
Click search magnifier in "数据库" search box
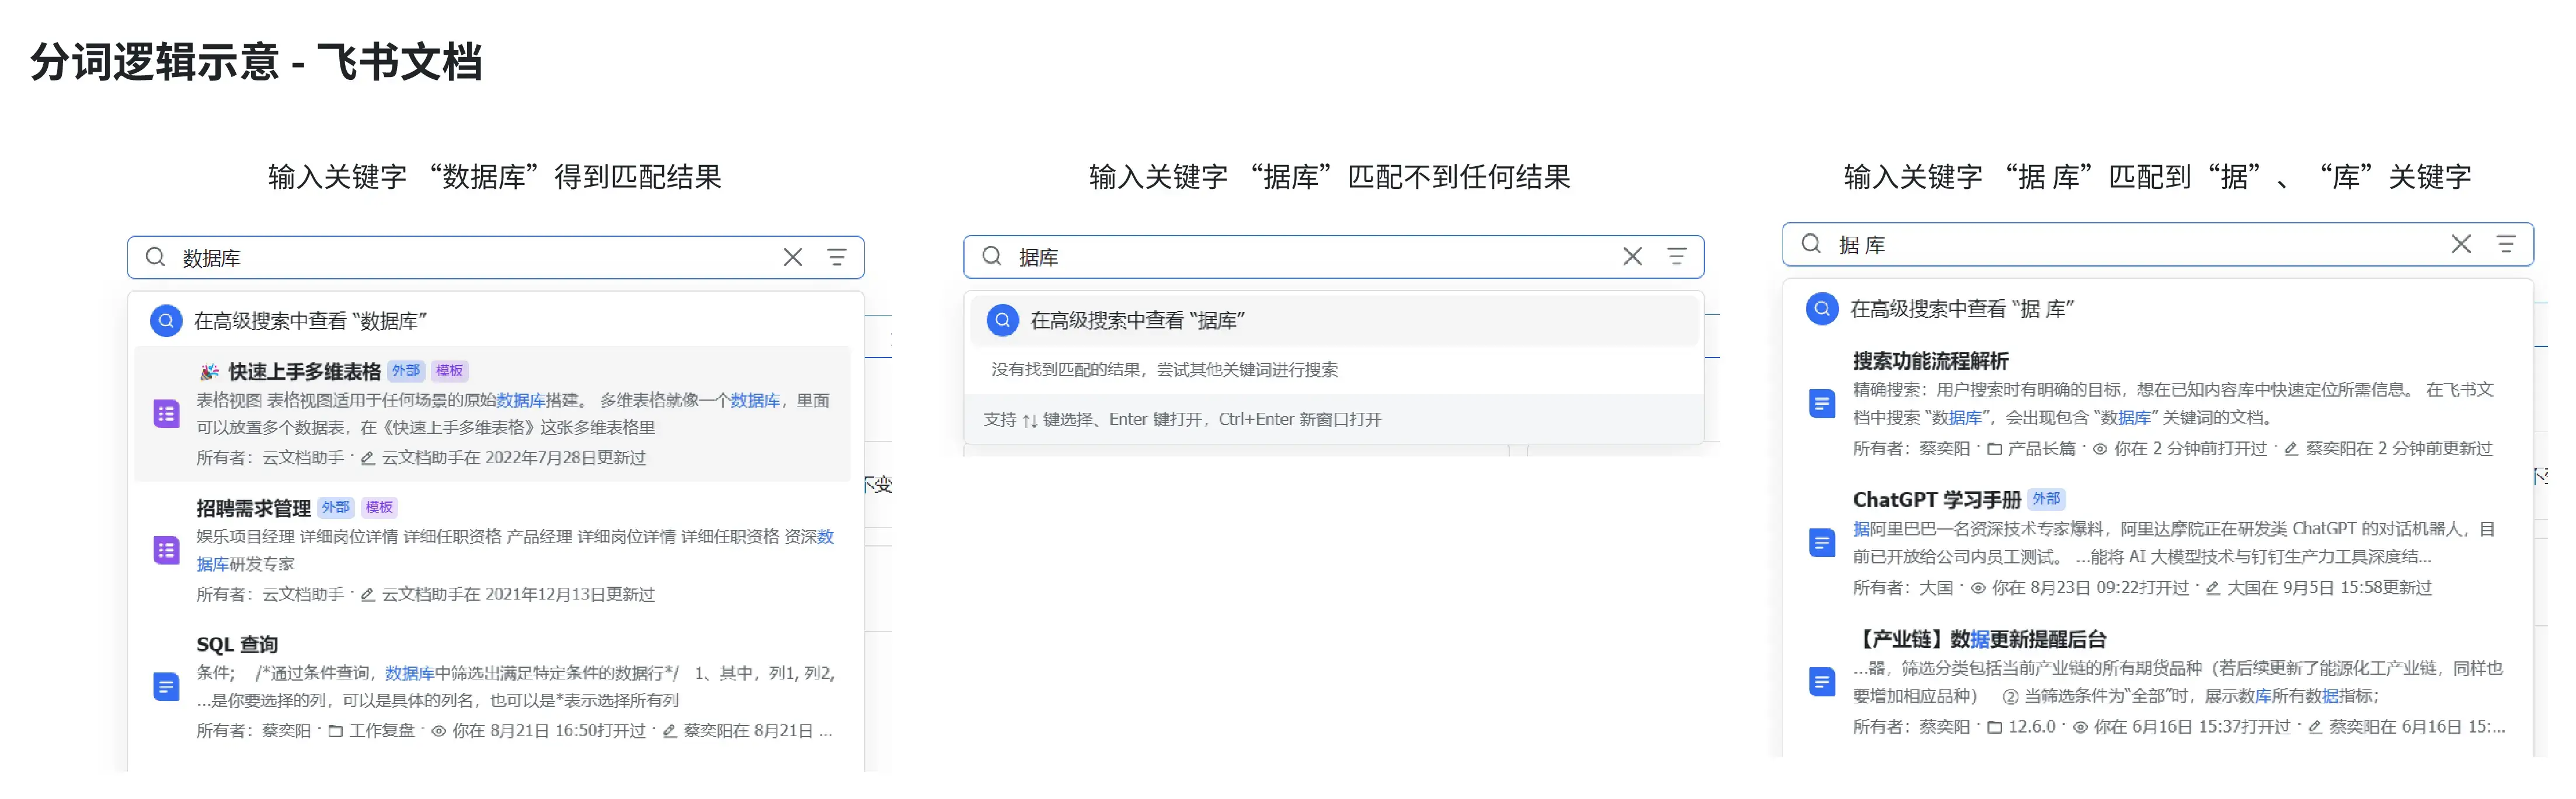click(x=155, y=258)
